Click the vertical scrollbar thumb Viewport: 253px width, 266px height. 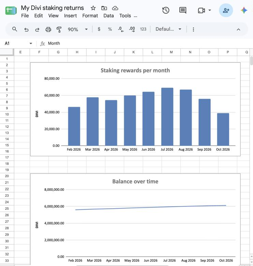pyautogui.click(x=251, y=61)
